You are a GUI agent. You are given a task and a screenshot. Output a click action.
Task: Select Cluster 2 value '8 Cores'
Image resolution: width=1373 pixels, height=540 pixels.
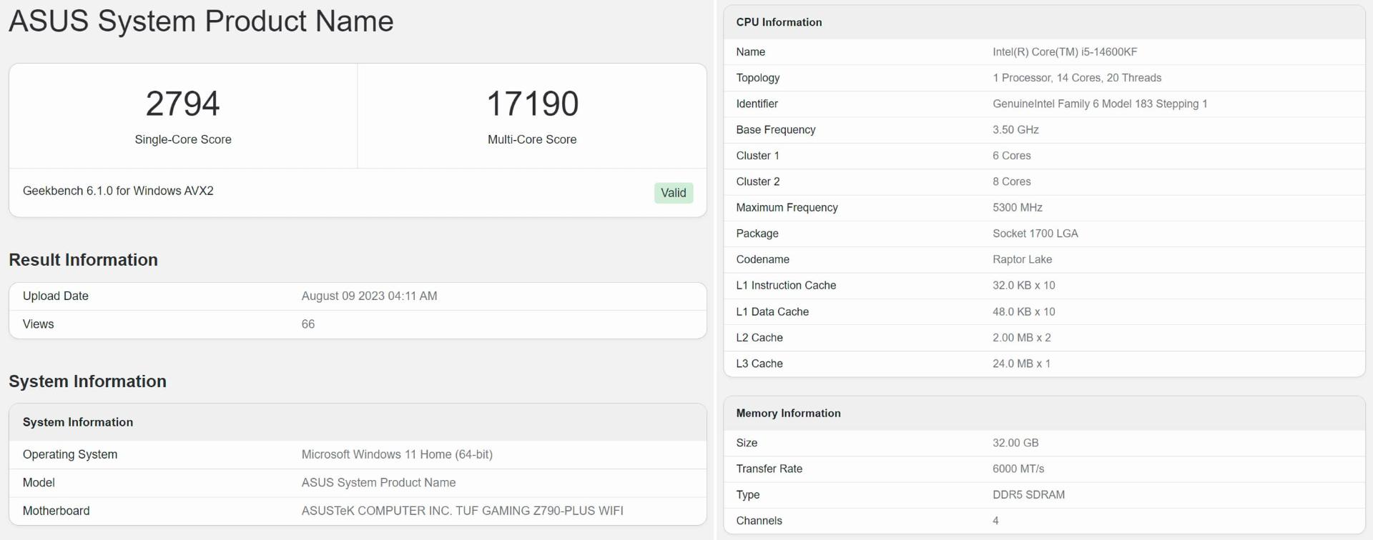click(1012, 181)
